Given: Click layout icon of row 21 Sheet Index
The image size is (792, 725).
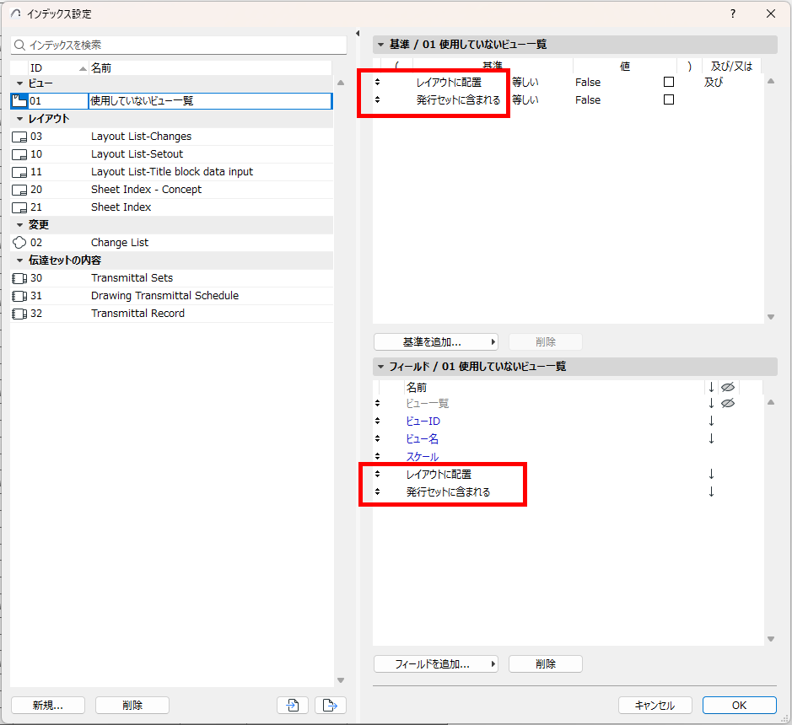Looking at the screenshot, I should coord(19,207).
